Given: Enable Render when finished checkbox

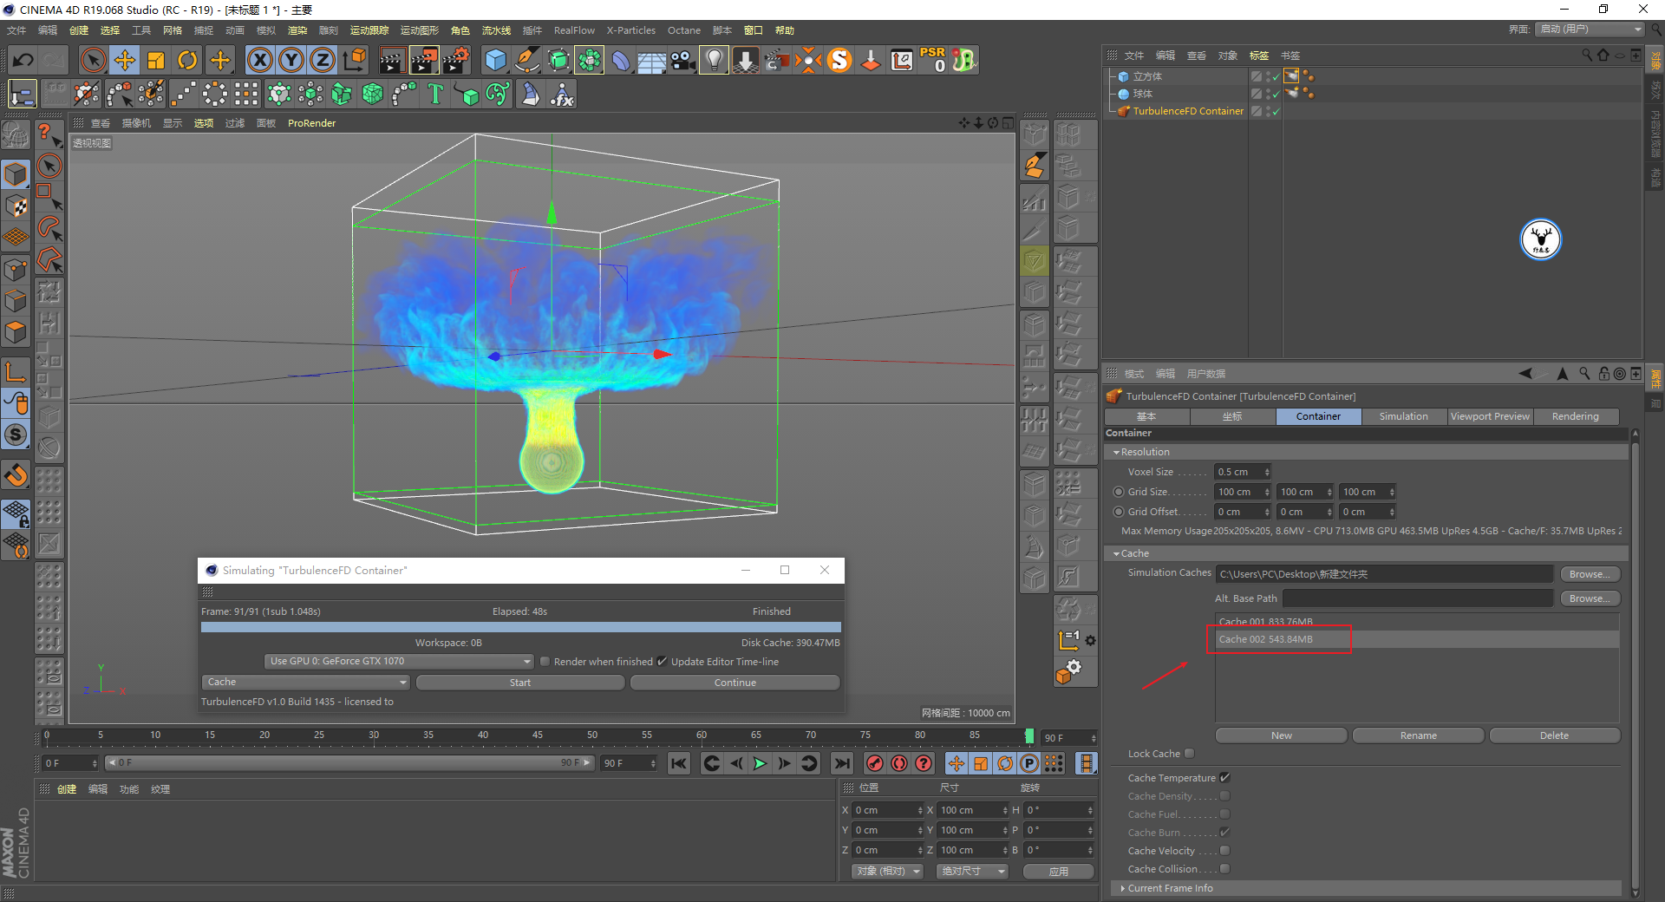Looking at the screenshot, I should [545, 662].
